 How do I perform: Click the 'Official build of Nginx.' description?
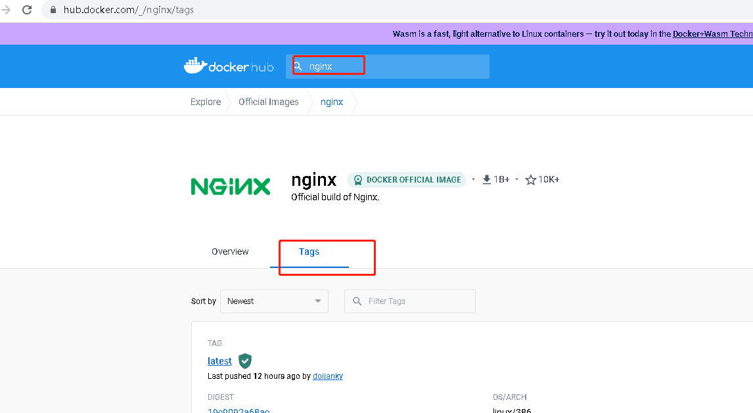click(x=335, y=197)
